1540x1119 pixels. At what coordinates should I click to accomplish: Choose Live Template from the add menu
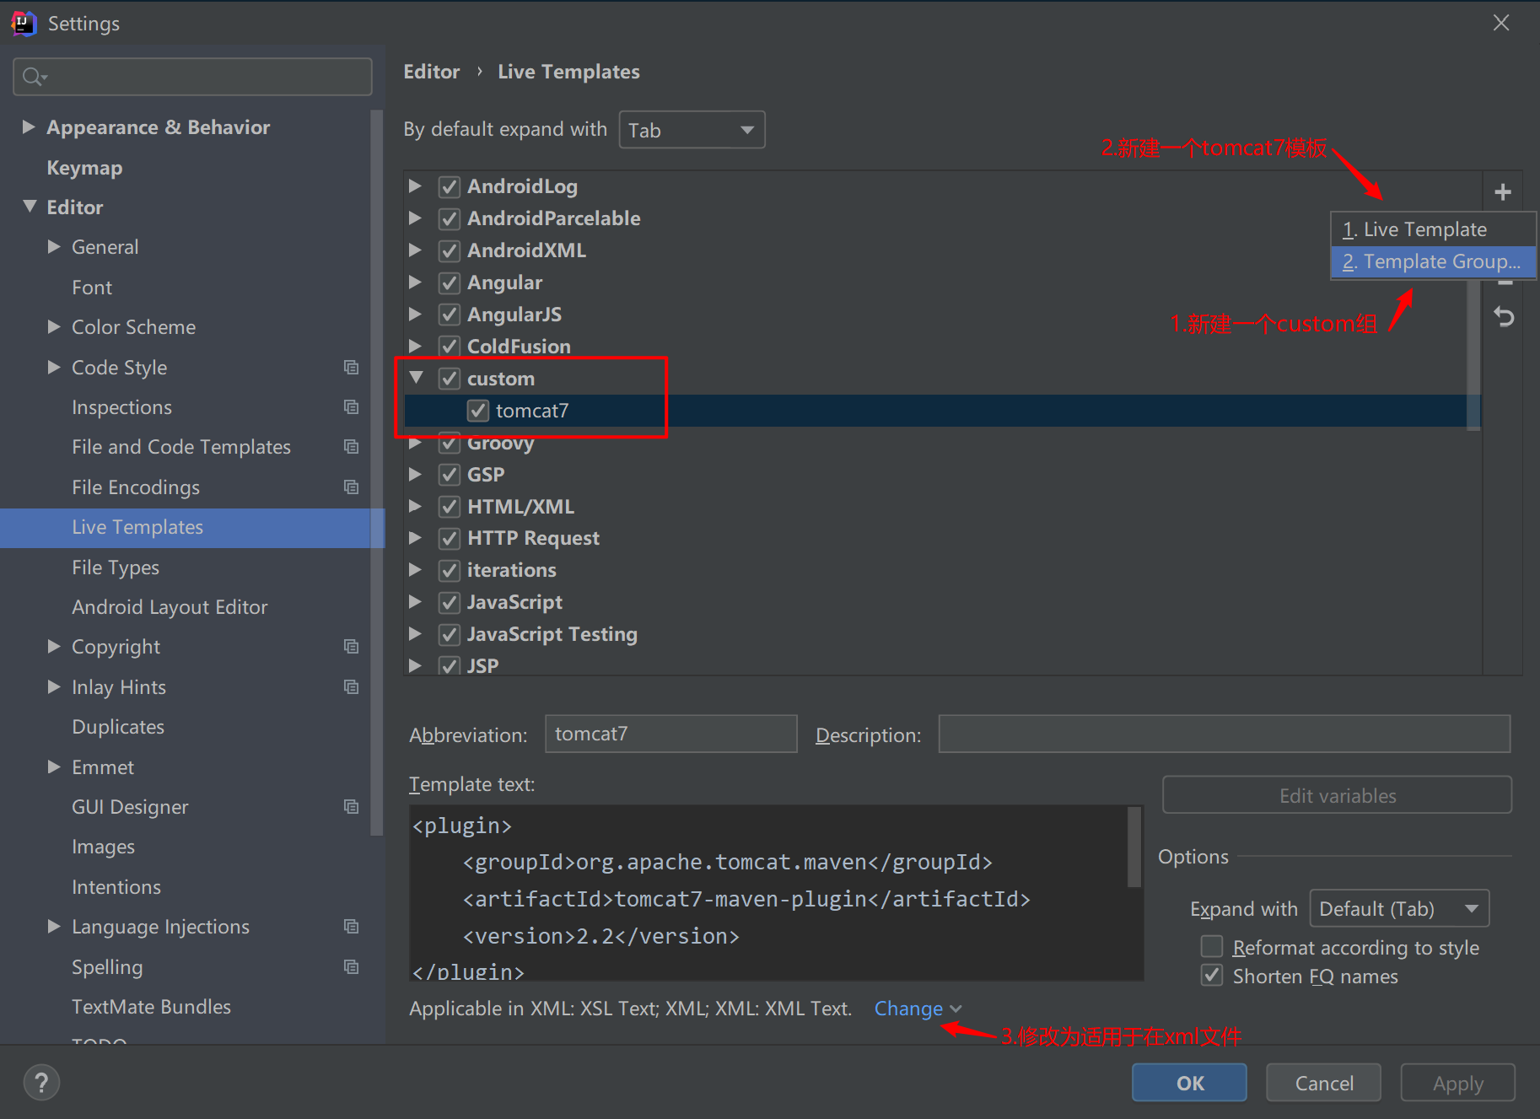tap(1433, 229)
